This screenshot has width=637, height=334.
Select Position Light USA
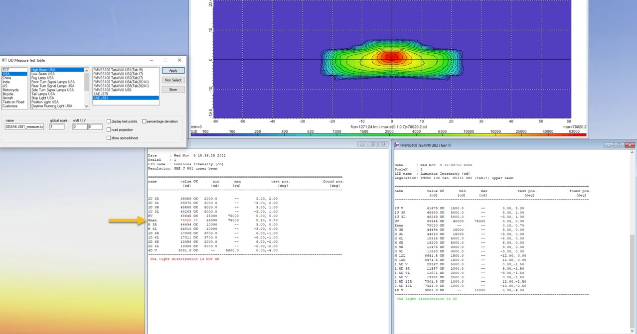click(57, 102)
